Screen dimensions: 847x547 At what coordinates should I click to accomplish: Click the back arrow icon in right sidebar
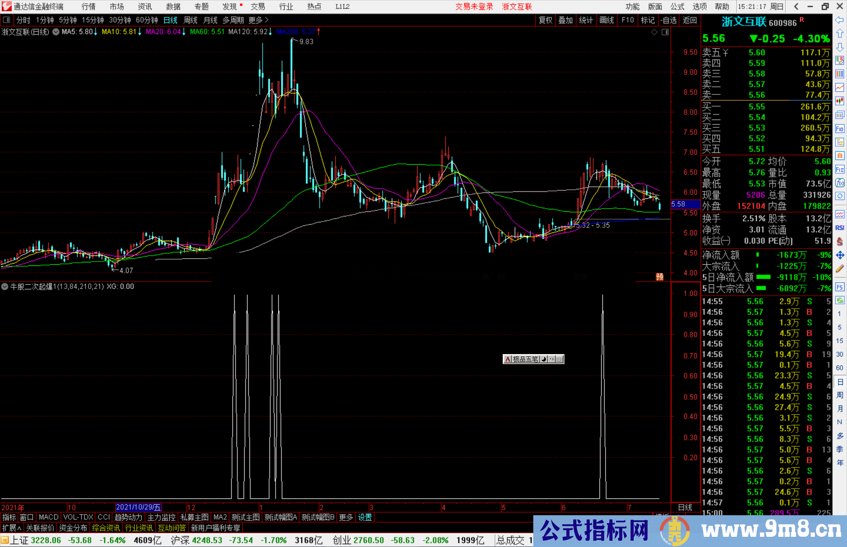[x=840, y=20]
